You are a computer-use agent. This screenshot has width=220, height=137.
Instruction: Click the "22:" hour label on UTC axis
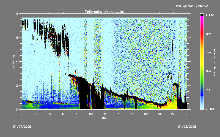click(x=173, y=114)
